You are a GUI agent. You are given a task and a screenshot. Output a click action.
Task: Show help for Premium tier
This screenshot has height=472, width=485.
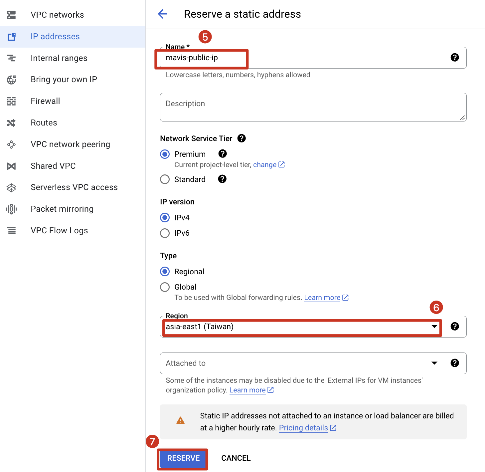click(223, 154)
